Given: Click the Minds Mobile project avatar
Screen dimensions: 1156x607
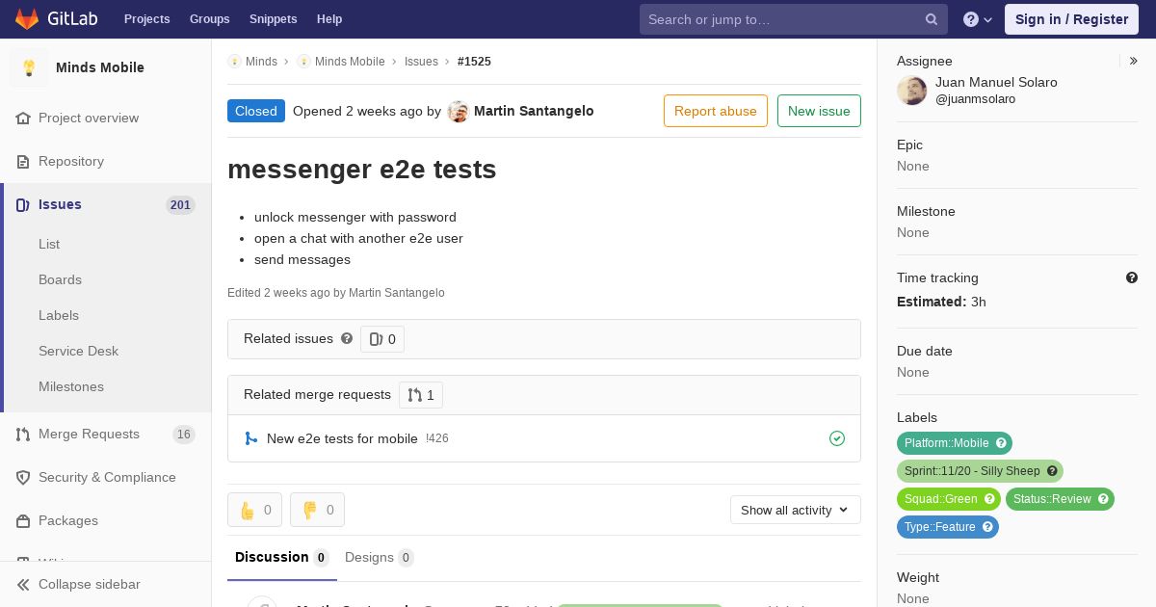Looking at the screenshot, I should coord(29,67).
